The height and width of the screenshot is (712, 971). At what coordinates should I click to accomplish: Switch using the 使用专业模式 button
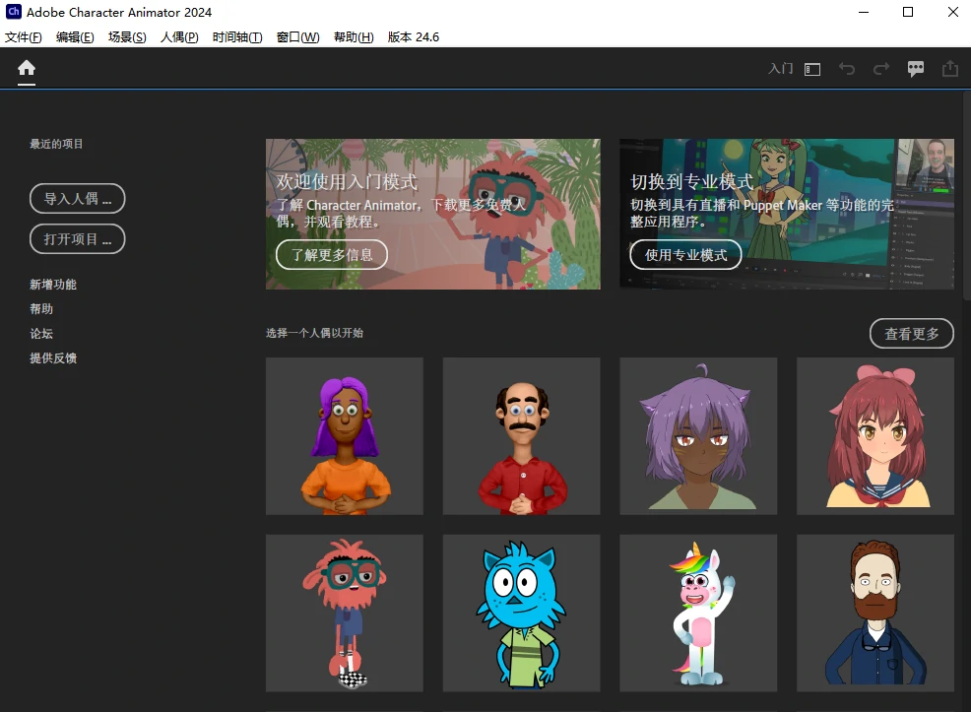point(685,255)
